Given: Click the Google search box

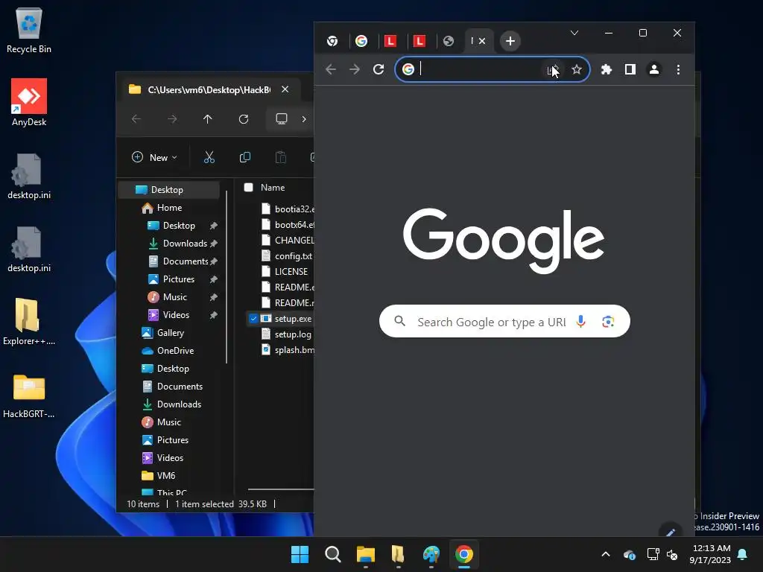Looking at the screenshot, I should pos(504,322).
